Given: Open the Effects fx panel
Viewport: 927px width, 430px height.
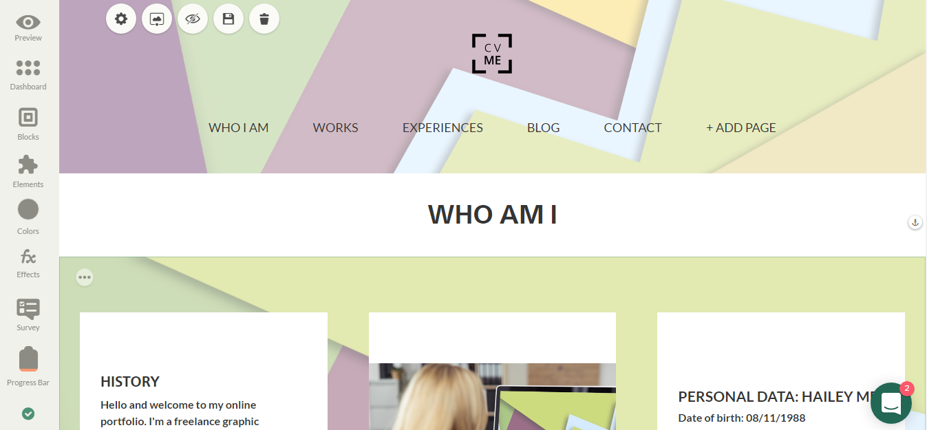Looking at the screenshot, I should tap(28, 257).
